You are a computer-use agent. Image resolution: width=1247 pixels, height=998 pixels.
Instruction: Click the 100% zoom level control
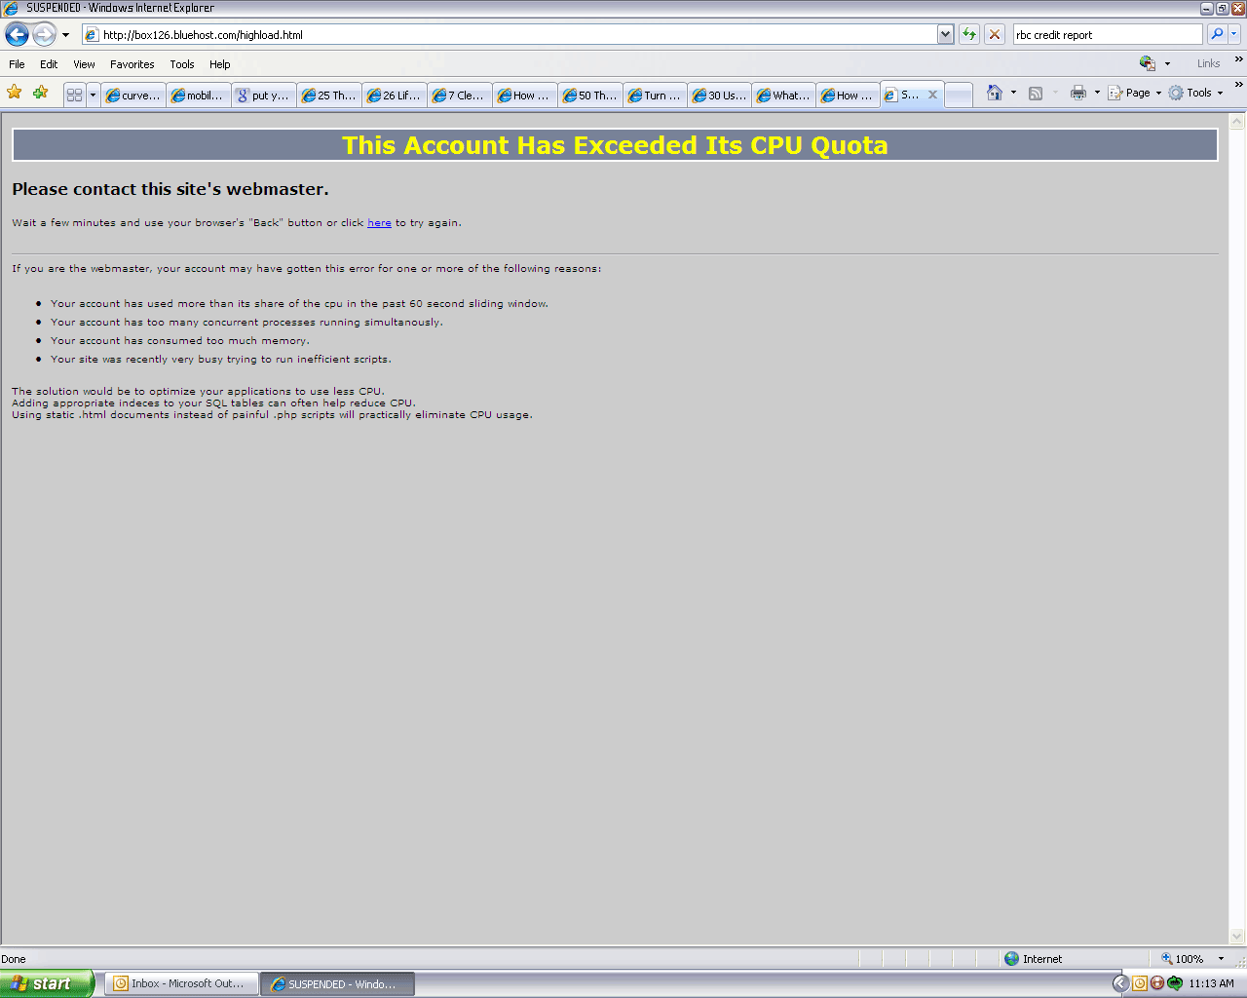click(1187, 959)
